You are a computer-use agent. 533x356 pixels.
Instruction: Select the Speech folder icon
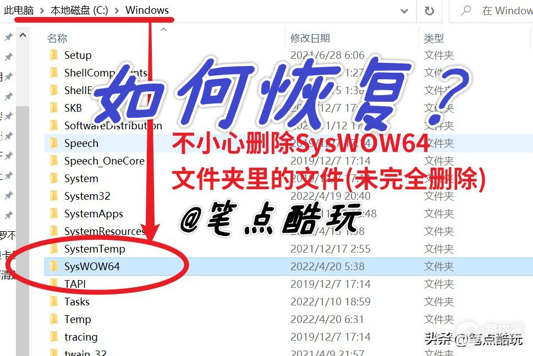pos(54,143)
